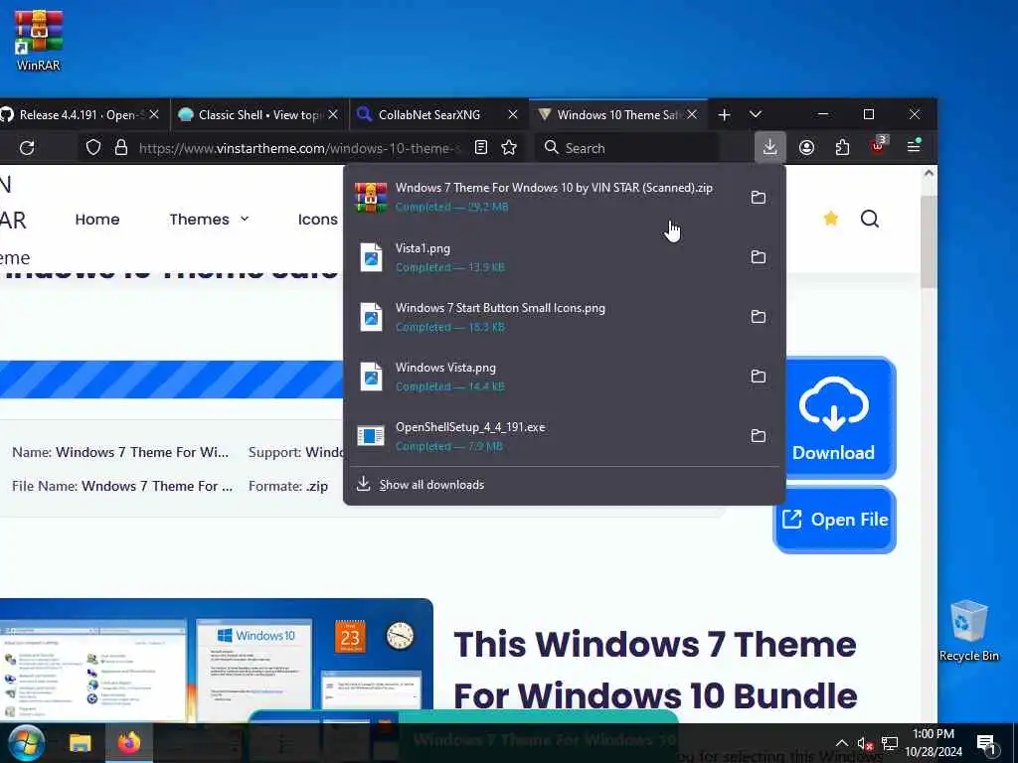Open the Windows Vista.png download entry

[x=546, y=377]
